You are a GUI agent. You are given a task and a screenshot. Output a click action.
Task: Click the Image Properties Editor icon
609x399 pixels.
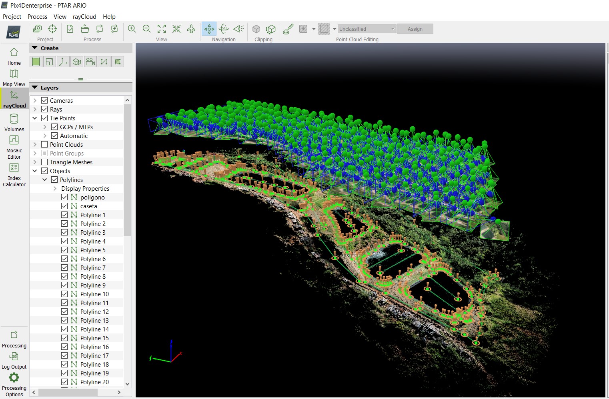(37, 29)
